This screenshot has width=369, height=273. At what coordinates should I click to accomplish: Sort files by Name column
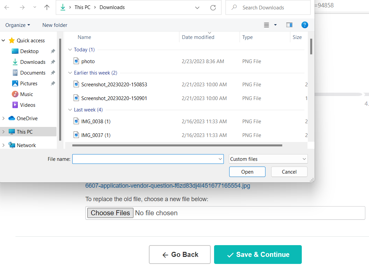pyautogui.click(x=84, y=37)
